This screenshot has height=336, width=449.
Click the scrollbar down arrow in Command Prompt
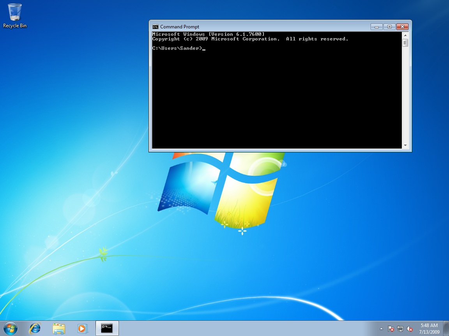405,145
